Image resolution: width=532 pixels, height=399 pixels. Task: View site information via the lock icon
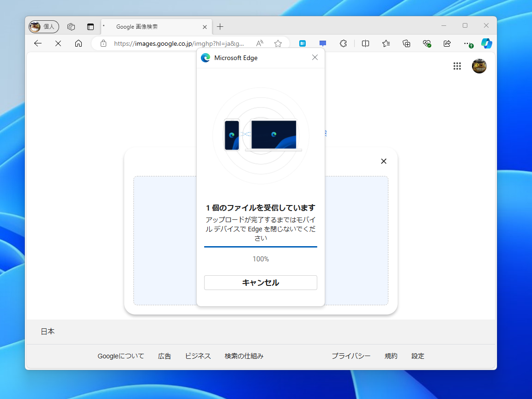(x=103, y=43)
